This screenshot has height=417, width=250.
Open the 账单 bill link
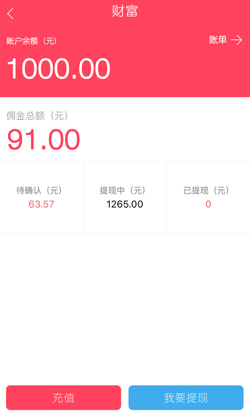(x=218, y=40)
